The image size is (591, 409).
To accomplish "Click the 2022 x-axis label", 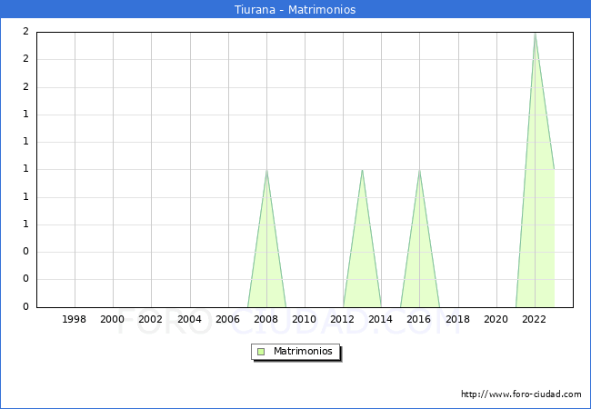I will pos(534,319).
